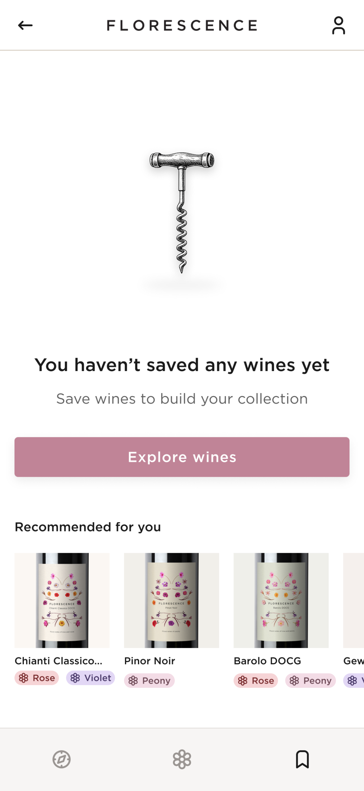Click the Chianti Classico wine name
364x791 pixels.
click(58, 661)
